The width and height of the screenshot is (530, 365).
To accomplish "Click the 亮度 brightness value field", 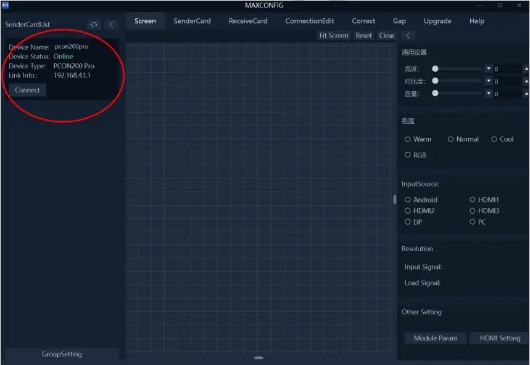I will pos(508,69).
